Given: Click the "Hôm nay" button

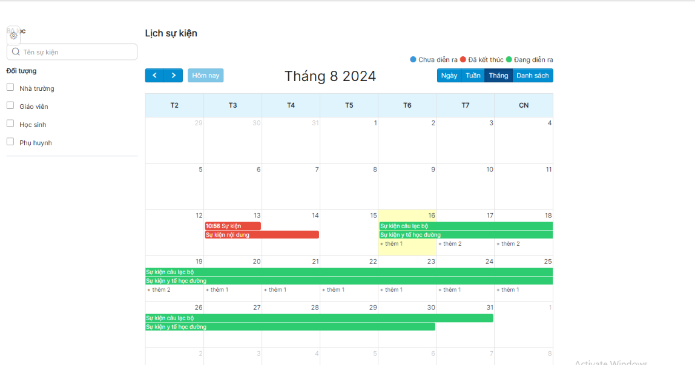Looking at the screenshot, I should coord(205,76).
